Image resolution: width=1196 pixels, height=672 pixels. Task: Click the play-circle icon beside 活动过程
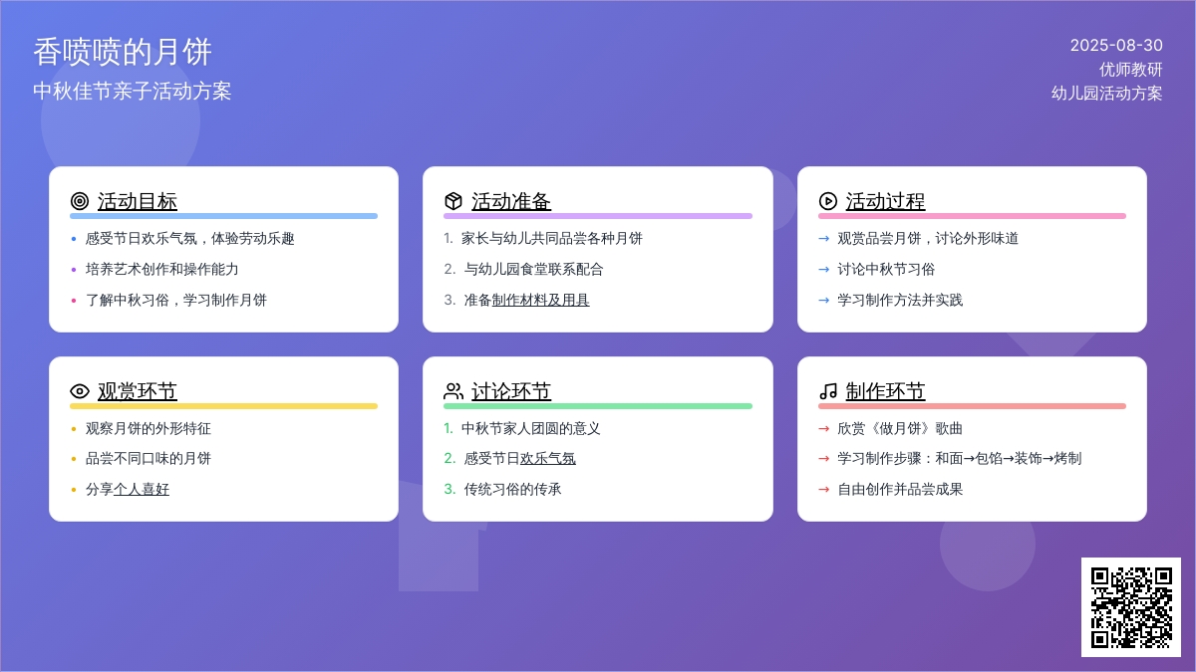point(827,201)
